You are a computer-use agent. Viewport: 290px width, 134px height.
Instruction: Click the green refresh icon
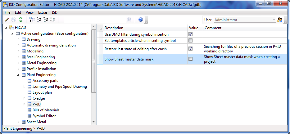pos(20,20)
